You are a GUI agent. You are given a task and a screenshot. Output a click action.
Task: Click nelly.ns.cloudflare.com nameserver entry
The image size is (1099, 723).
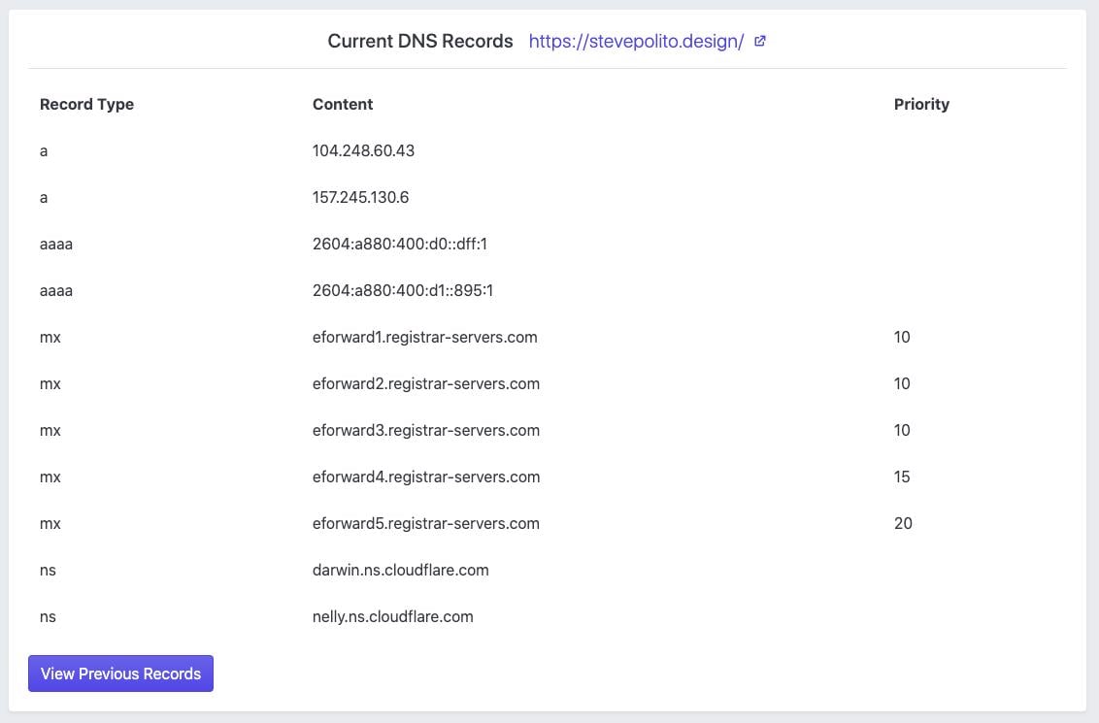(392, 616)
